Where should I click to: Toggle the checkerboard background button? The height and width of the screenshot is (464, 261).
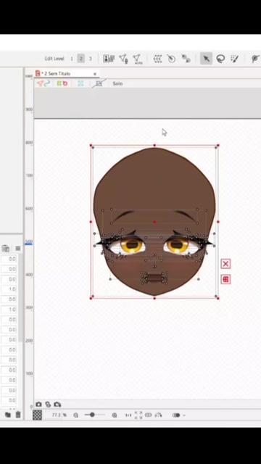click(37, 415)
